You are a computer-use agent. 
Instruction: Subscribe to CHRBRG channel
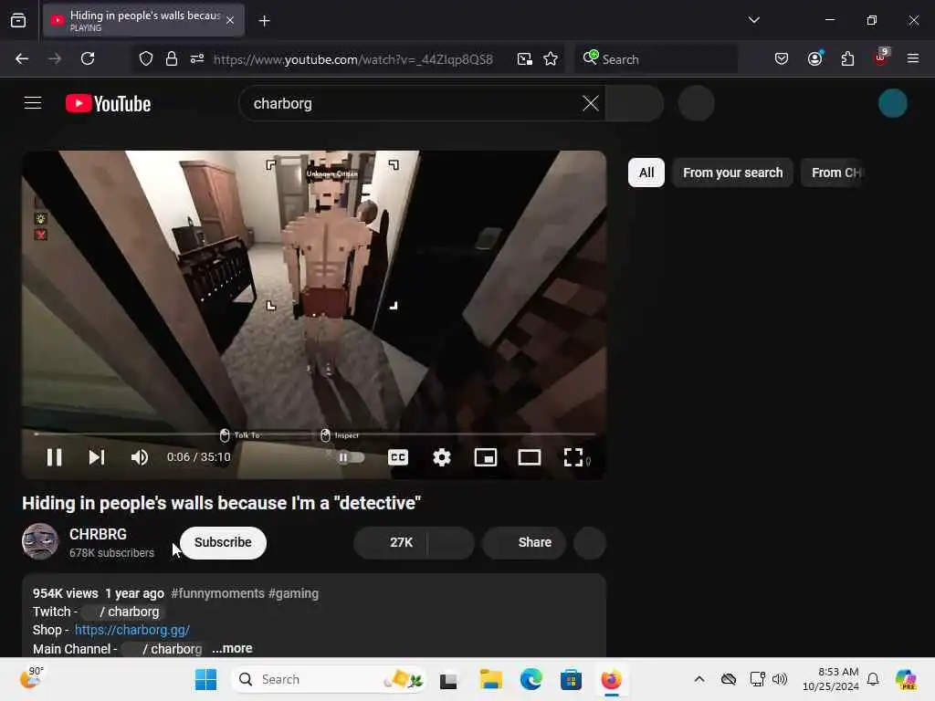click(223, 542)
